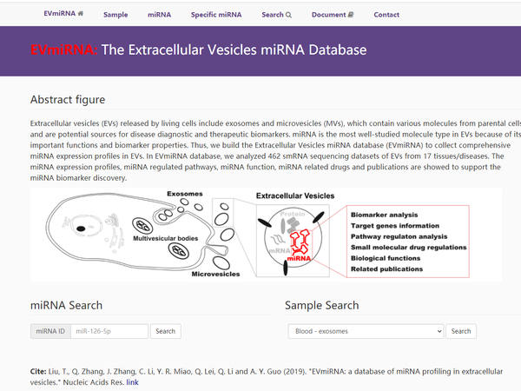Click the cell nucleus in abstract figure
This screenshot has height=391, width=521.
point(81,229)
